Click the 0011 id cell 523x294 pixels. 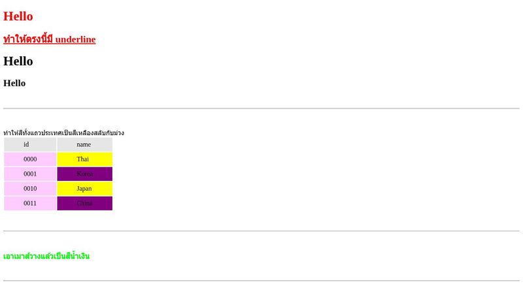coord(30,203)
